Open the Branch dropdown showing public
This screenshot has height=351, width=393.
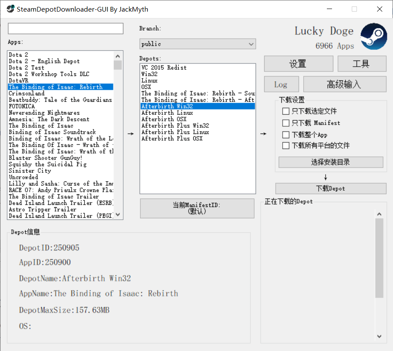250,43
